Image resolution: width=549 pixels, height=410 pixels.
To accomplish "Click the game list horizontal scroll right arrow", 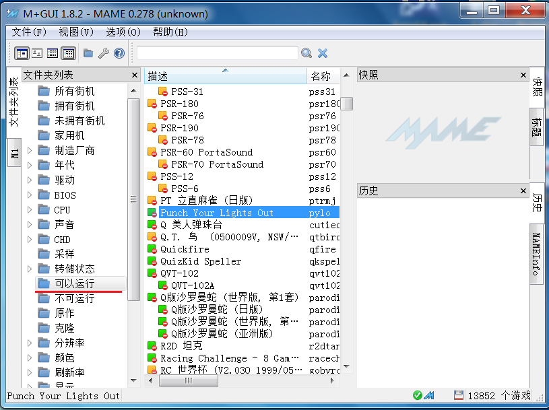I will pos(332,380).
